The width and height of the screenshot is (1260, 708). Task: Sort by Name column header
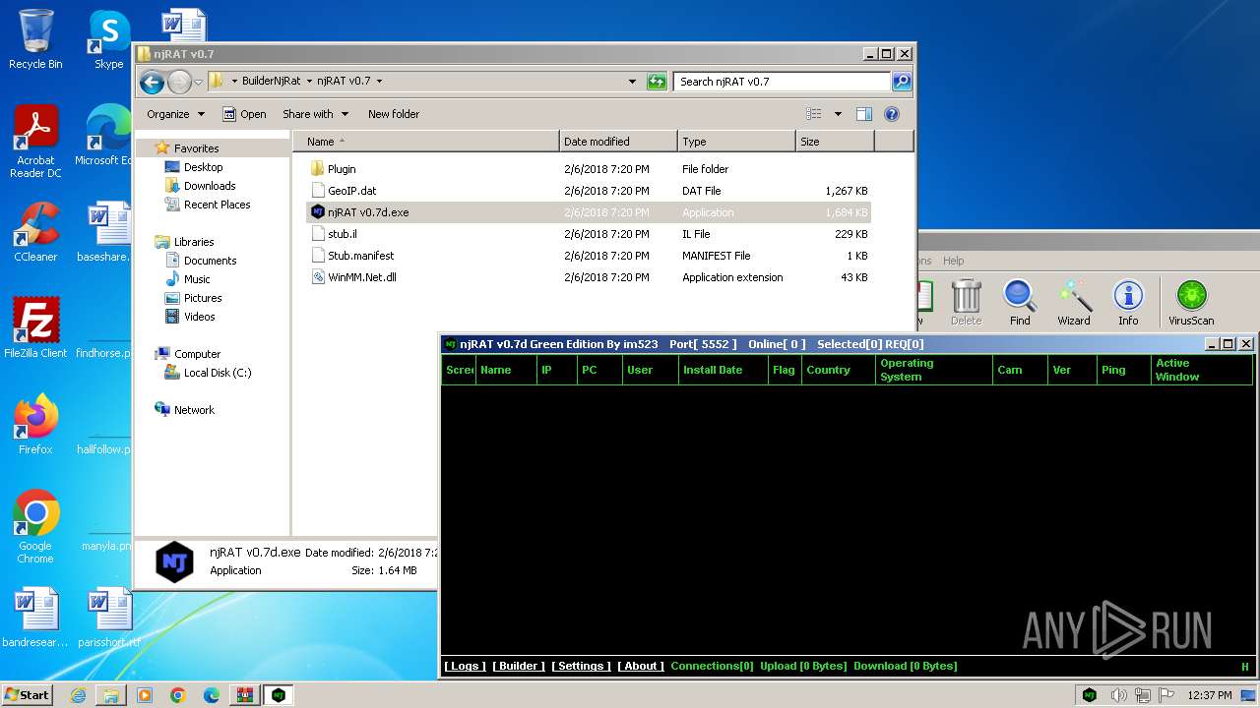click(x=426, y=142)
